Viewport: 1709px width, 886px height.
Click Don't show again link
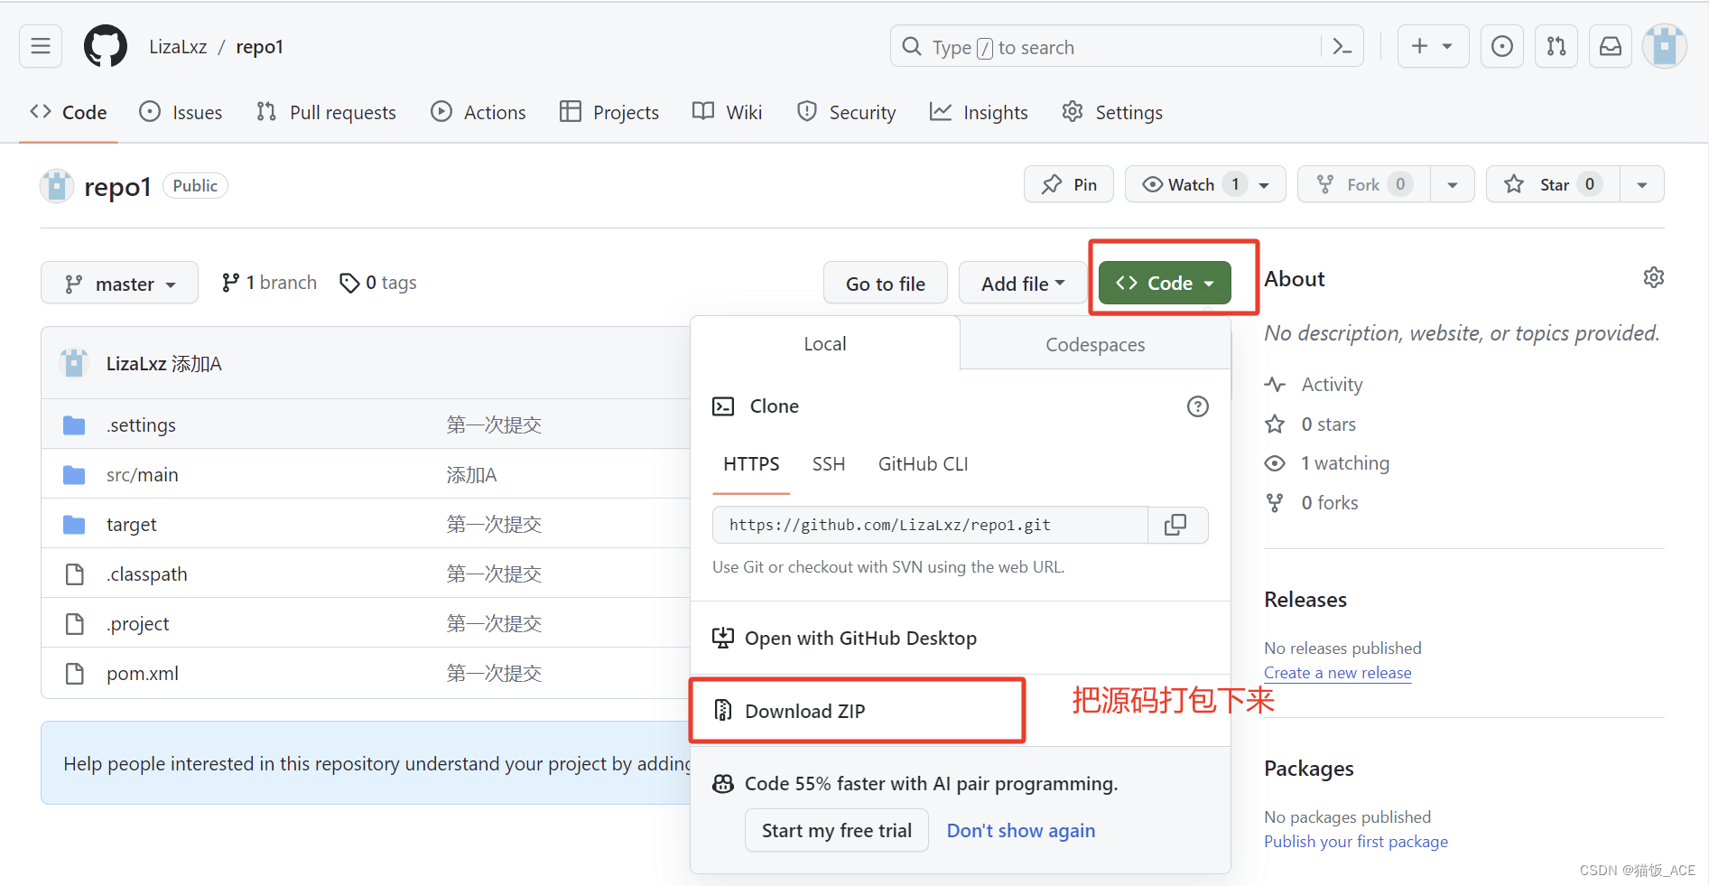pos(1021,830)
